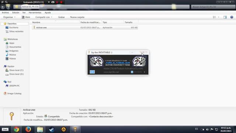Toggle the preview pane icon
236x133 pixels.
[225, 17]
